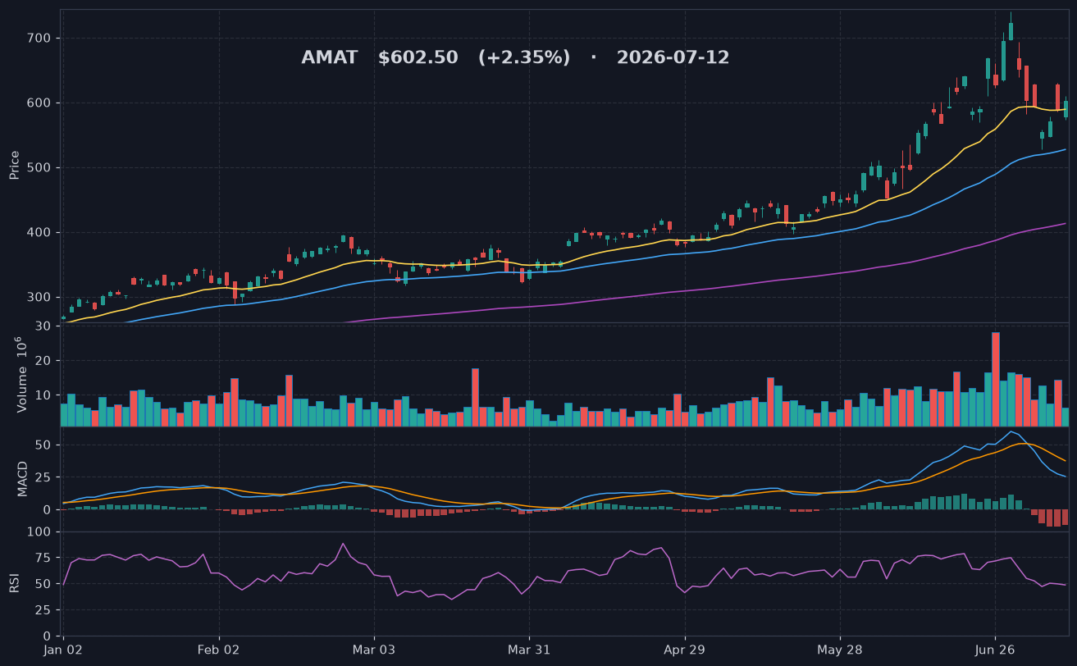This screenshot has width=1077, height=666.
Task: Select the 500 price axis label
Action: click(x=39, y=168)
